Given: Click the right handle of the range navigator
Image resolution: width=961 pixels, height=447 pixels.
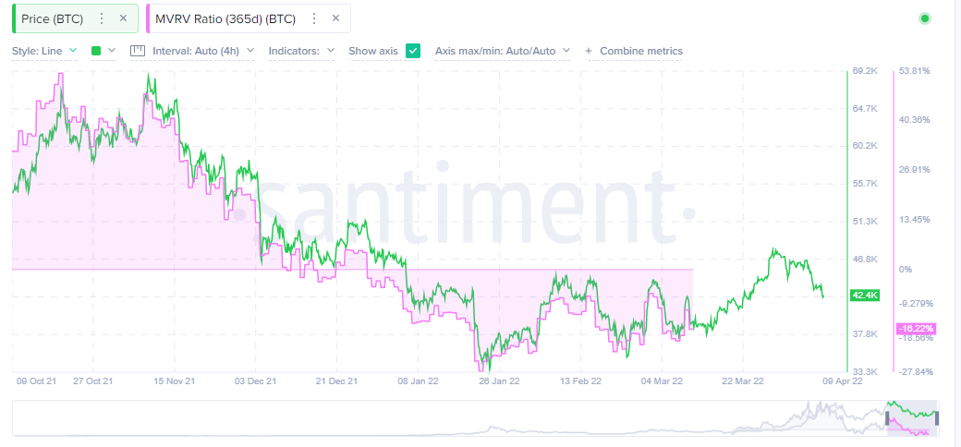Looking at the screenshot, I should [936, 417].
